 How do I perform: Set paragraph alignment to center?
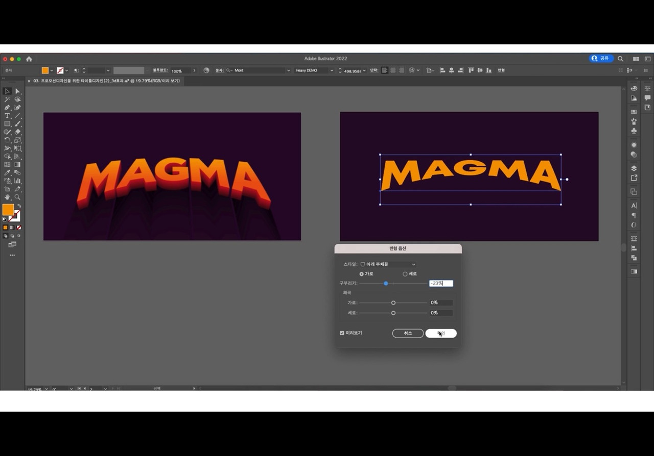(393, 70)
